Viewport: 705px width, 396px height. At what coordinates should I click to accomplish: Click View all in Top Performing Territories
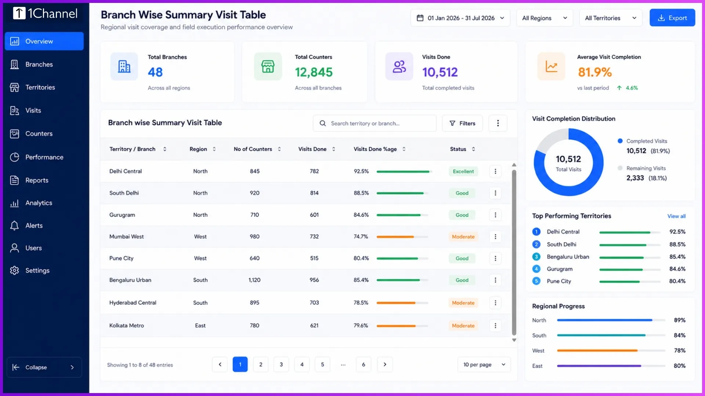pos(676,216)
